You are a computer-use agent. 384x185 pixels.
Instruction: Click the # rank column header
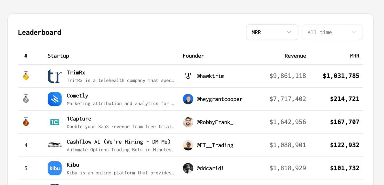(26, 56)
